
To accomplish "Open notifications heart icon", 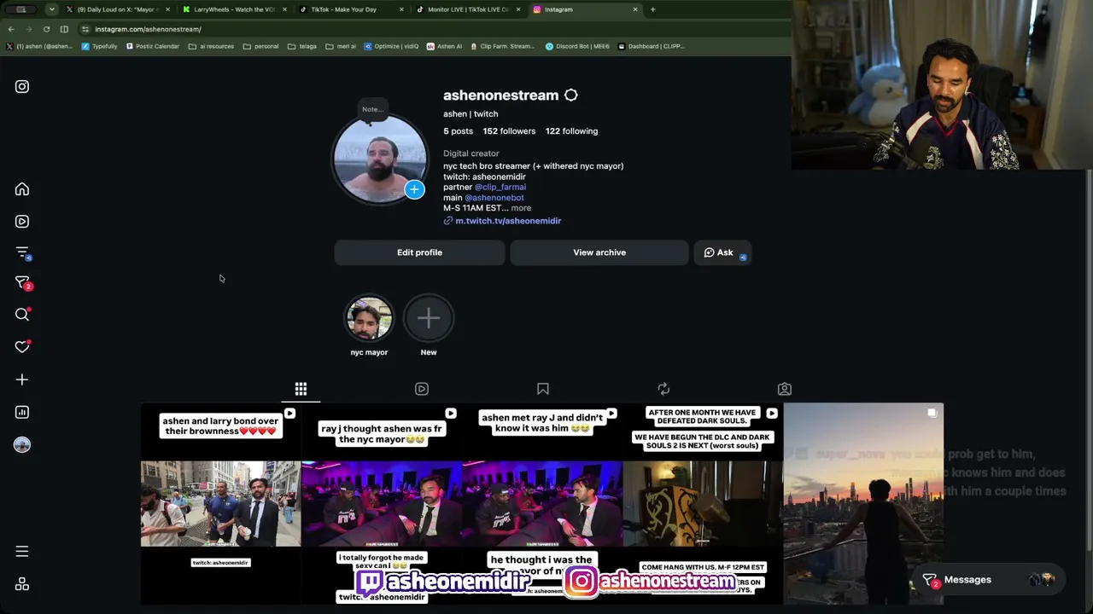I will pos(22,347).
